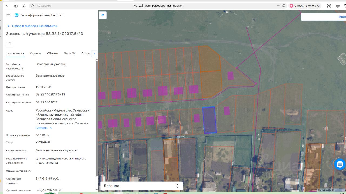Add the parcel to favorites with the star

pos(10,43)
